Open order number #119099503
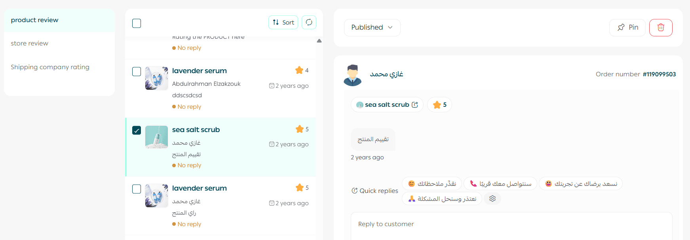This screenshot has width=690, height=240. [659, 74]
